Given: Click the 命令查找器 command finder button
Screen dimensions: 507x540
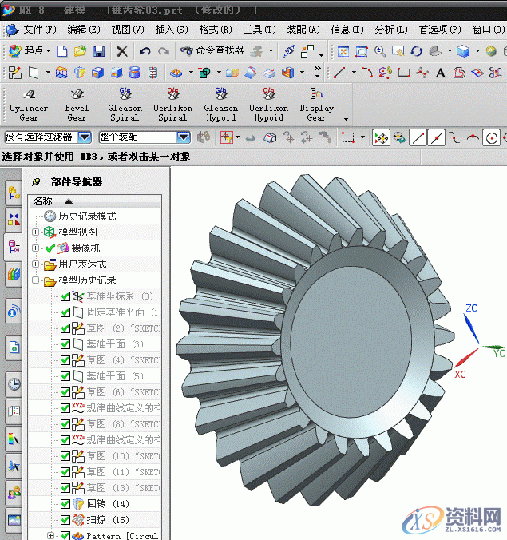Looking at the screenshot, I should coord(212,51).
